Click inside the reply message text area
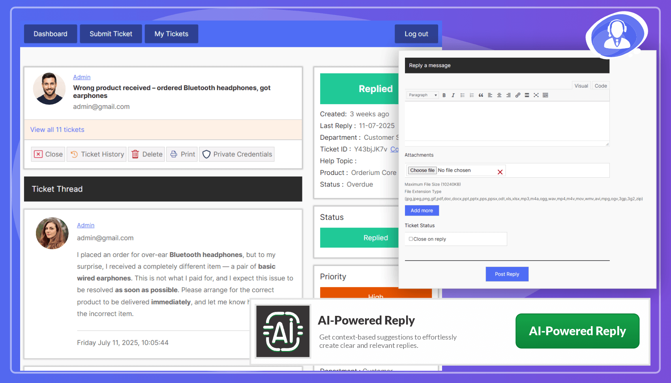 (x=507, y=121)
